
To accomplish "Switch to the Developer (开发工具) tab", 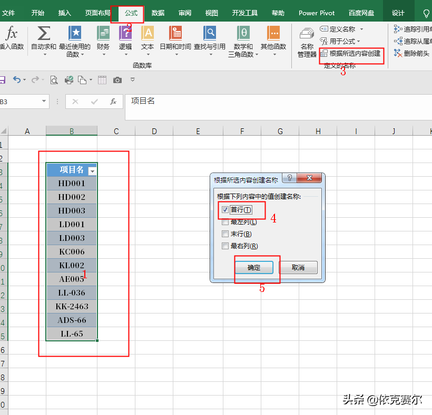I will coord(244,13).
